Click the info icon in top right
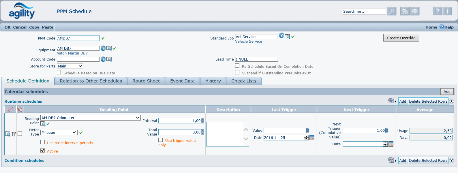 [447, 11]
